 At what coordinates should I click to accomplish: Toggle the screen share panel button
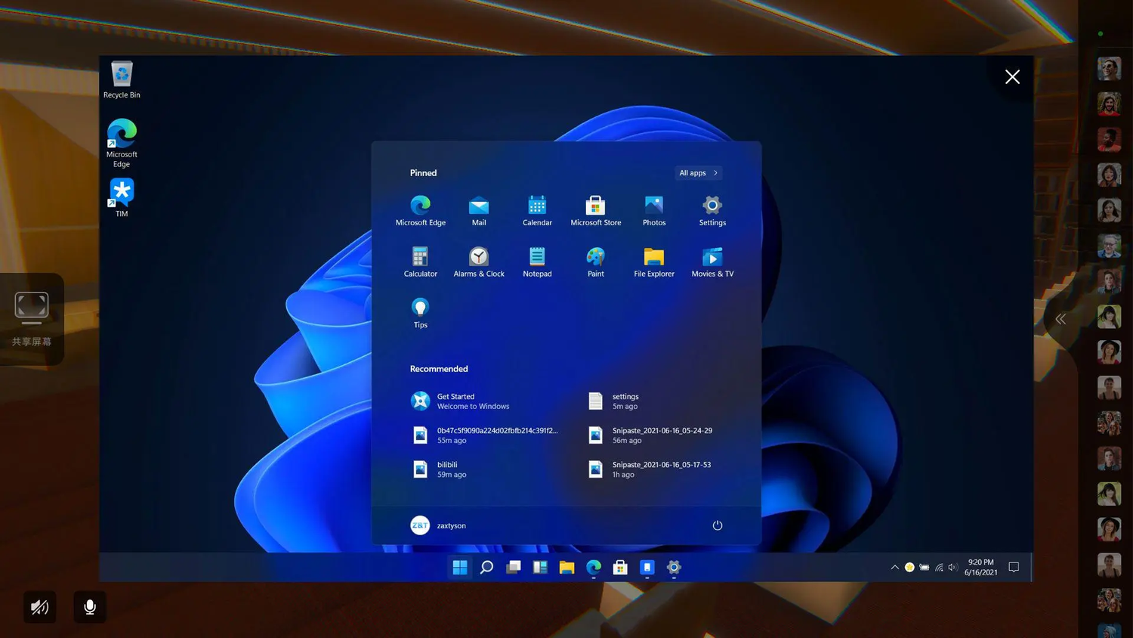coord(32,318)
